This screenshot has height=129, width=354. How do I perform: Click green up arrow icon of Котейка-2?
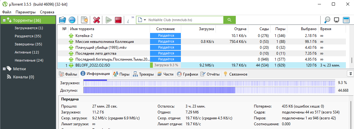71,35
